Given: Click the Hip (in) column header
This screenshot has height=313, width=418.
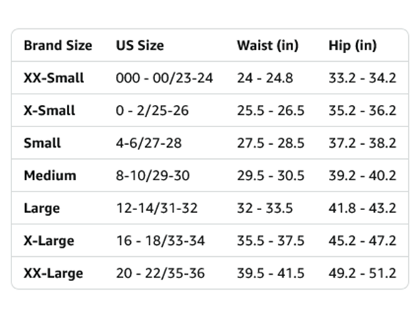Looking at the screenshot, I should point(353,45).
